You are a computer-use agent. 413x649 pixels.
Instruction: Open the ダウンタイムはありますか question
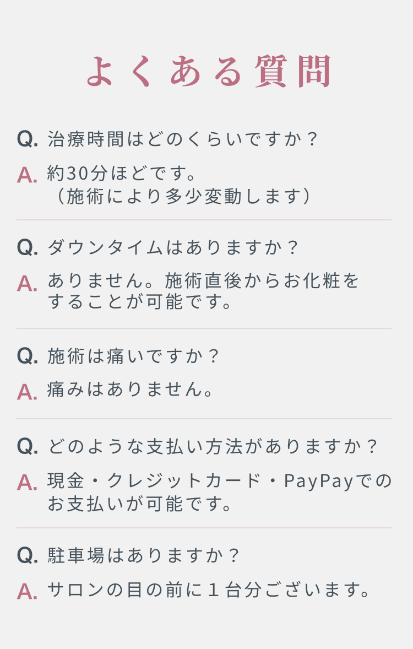pyautogui.click(x=172, y=247)
